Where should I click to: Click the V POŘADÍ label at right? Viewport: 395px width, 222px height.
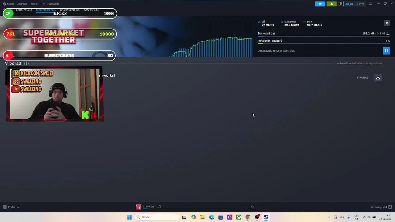(x=363, y=77)
